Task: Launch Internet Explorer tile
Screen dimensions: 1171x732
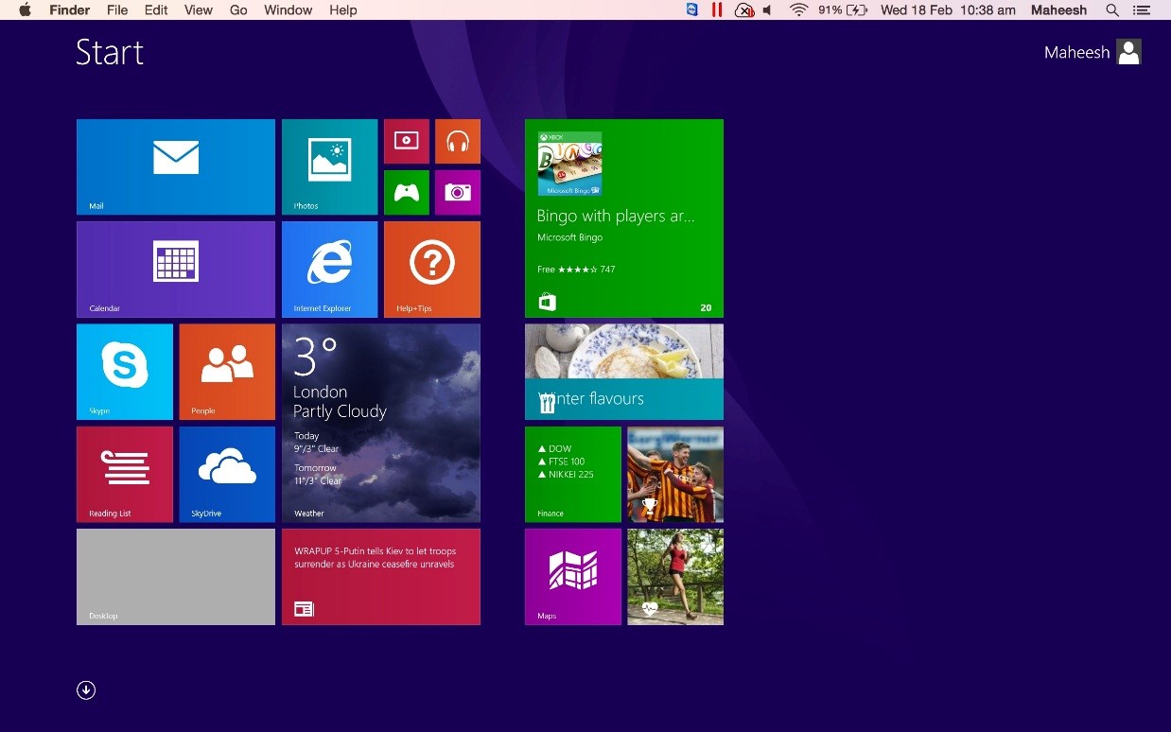Action: click(x=329, y=270)
